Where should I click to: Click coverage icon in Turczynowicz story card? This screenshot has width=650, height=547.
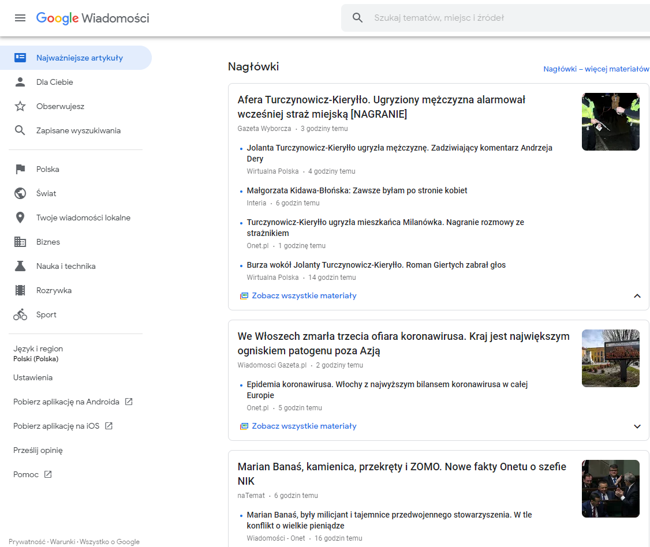tap(244, 296)
